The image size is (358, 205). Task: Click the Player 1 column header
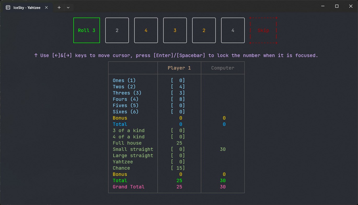179,68
